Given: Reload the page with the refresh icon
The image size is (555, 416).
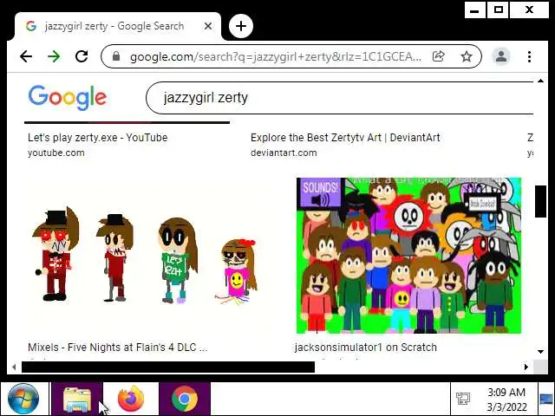Looking at the screenshot, I should click(x=82, y=56).
